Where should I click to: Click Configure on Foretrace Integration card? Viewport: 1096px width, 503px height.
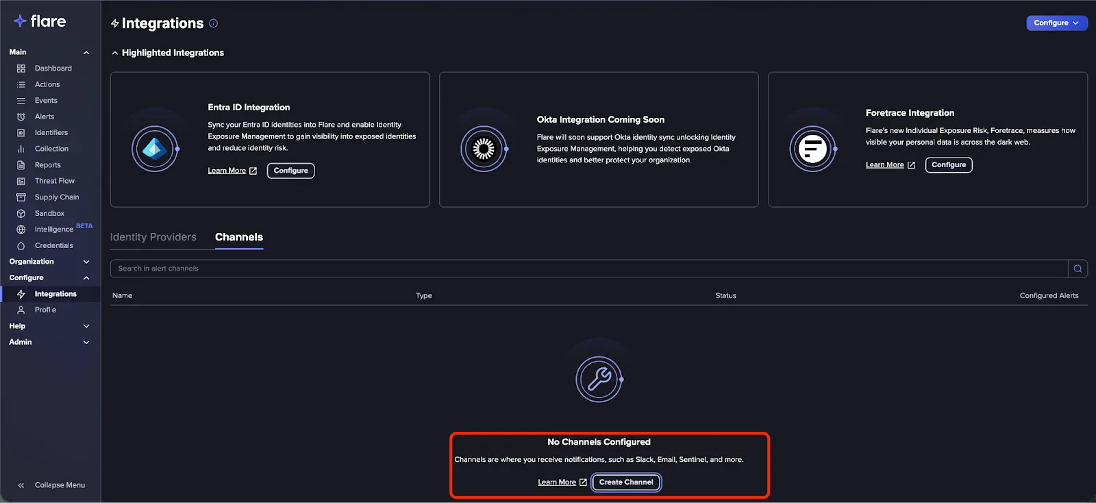pyautogui.click(x=949, y=164)
